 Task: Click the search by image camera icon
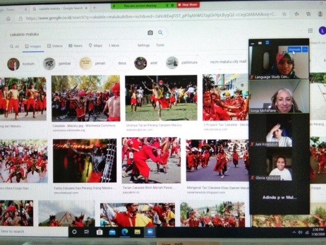point(150,33)
